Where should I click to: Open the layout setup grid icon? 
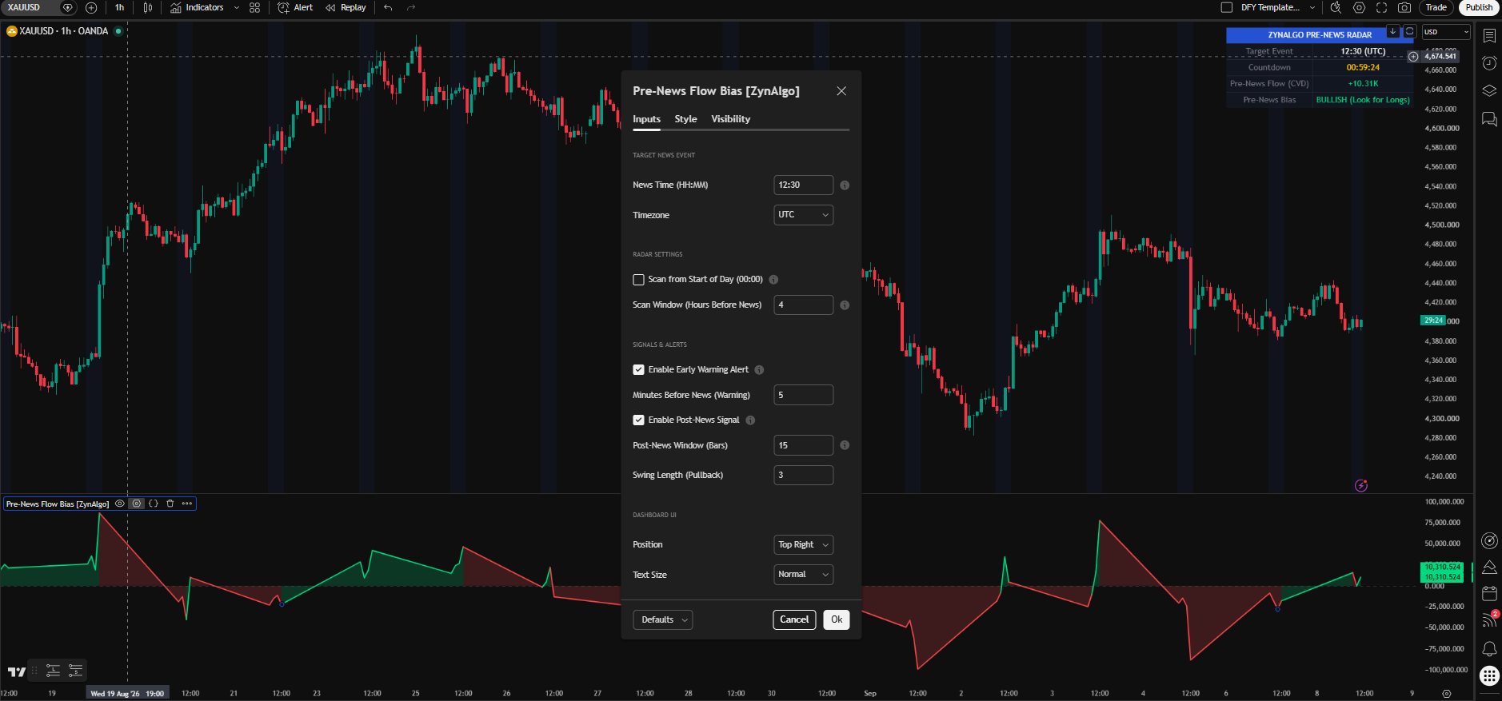(x=254, y=8)
